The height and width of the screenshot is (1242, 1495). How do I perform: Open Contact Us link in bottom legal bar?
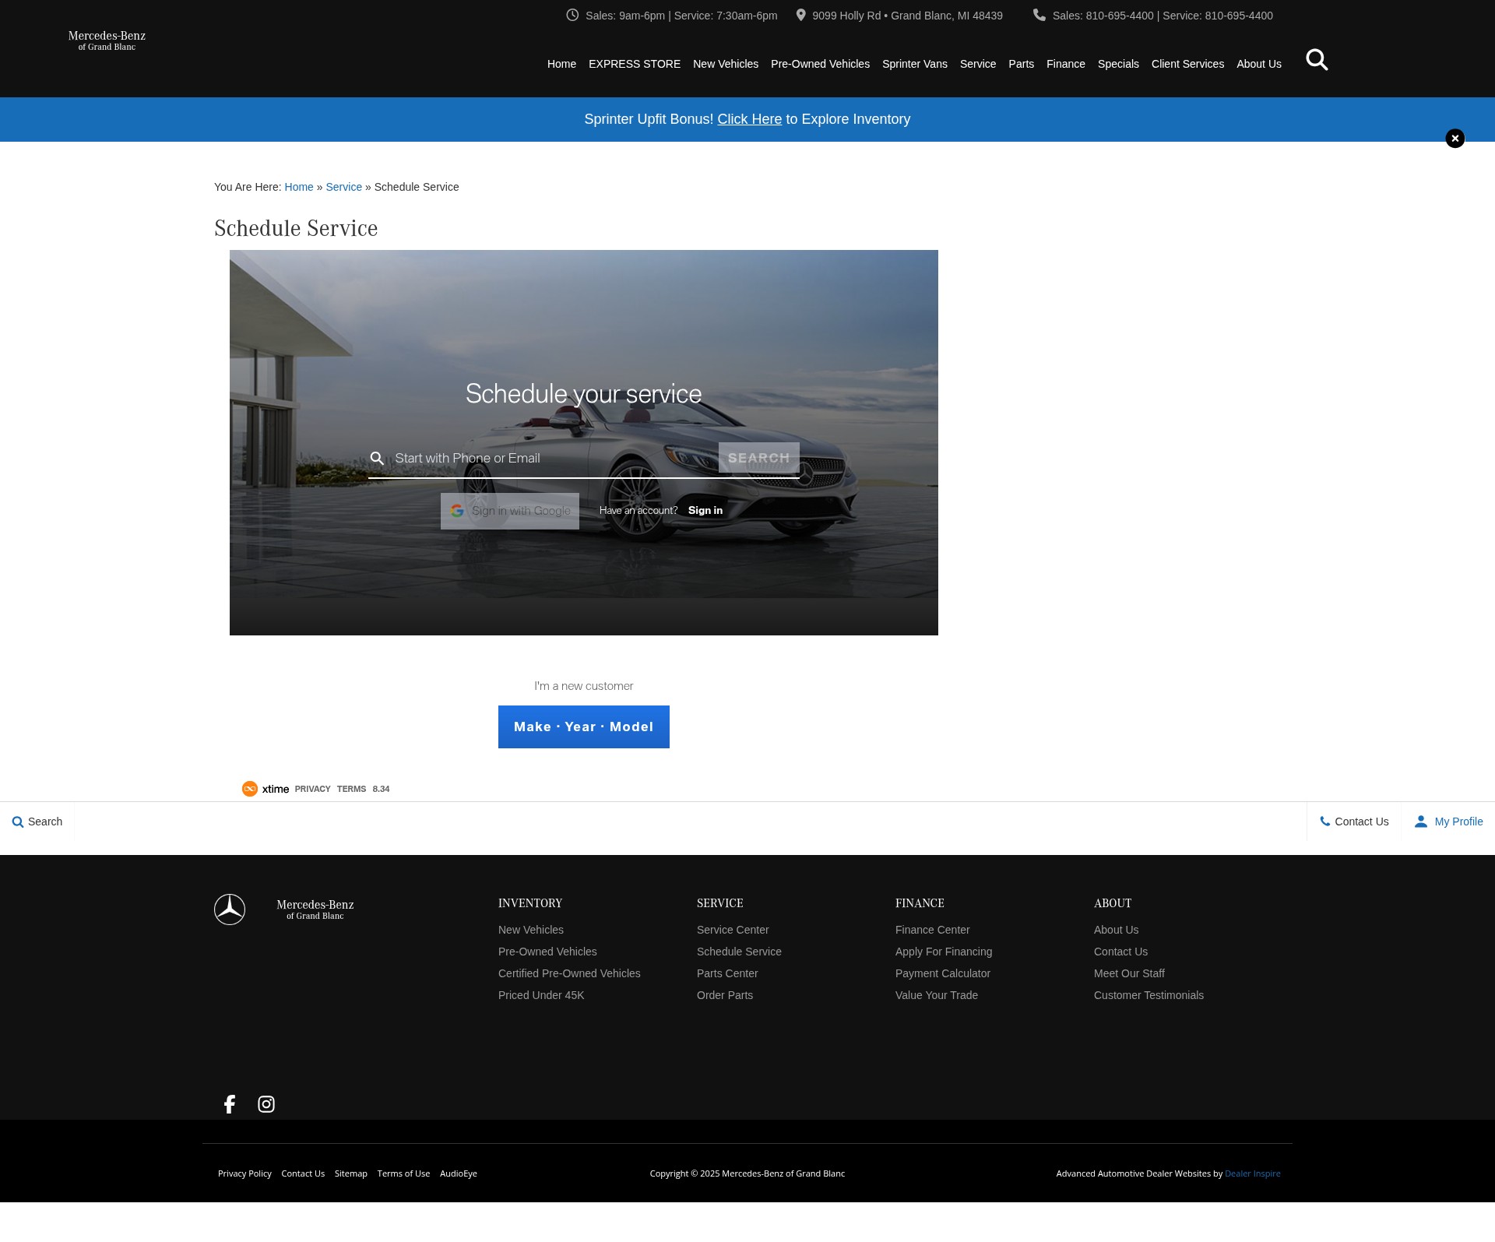click(303, 1173)
